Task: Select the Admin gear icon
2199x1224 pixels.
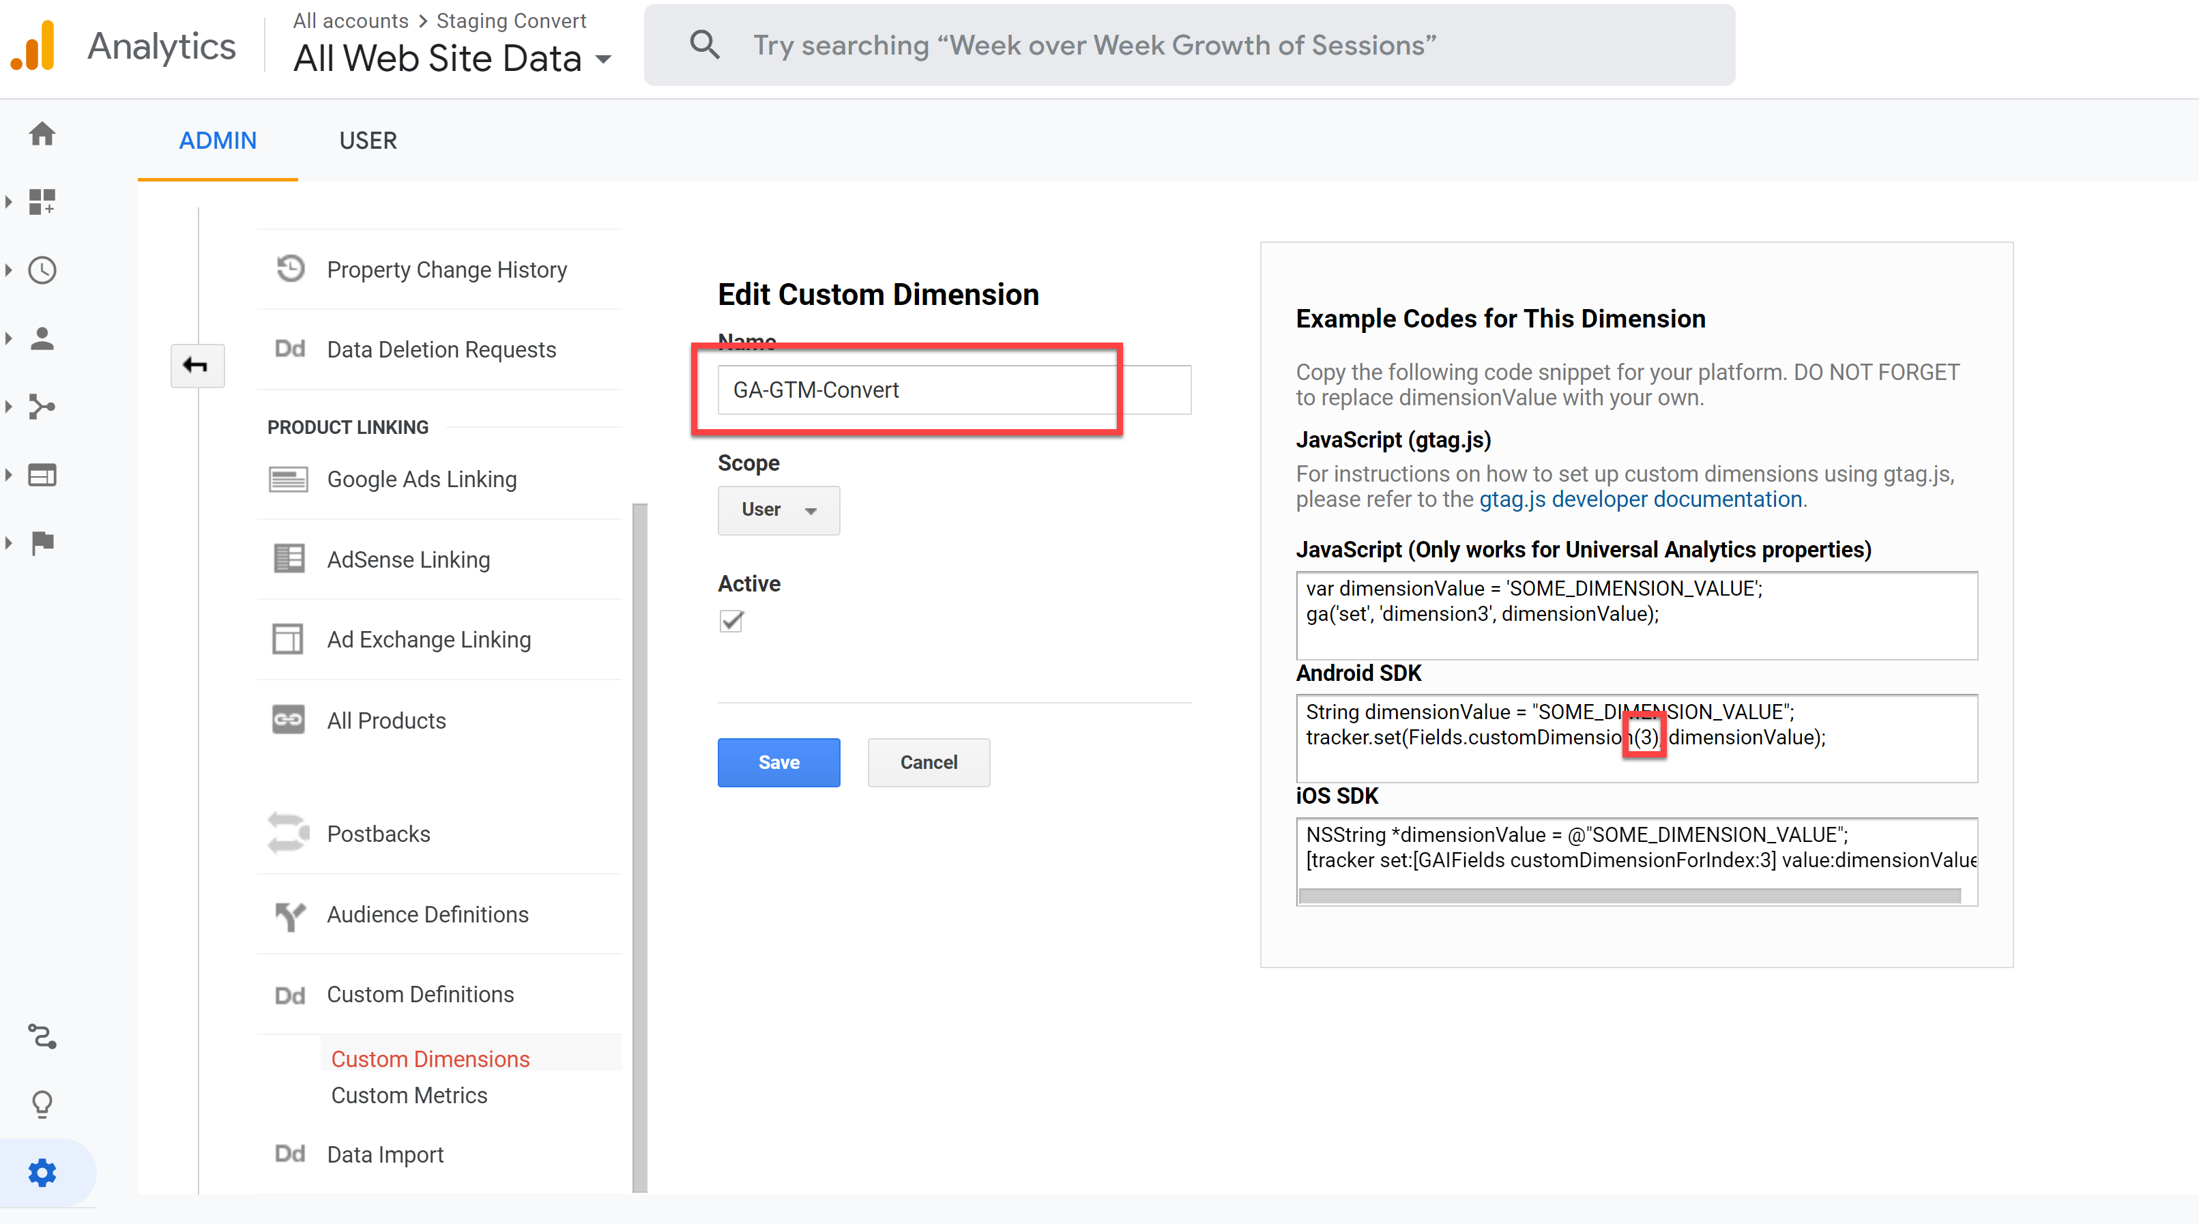Action: pyautogui.click(x=42, y=1172)
